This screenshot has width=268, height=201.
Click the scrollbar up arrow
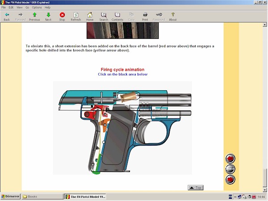(265, 25)
